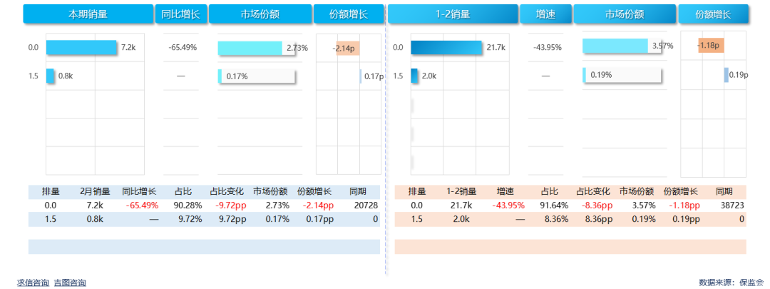The height and width of the screenshot is (289, 770).
Task: Select the red -43.95% table cell
Action: pos(508,206)
